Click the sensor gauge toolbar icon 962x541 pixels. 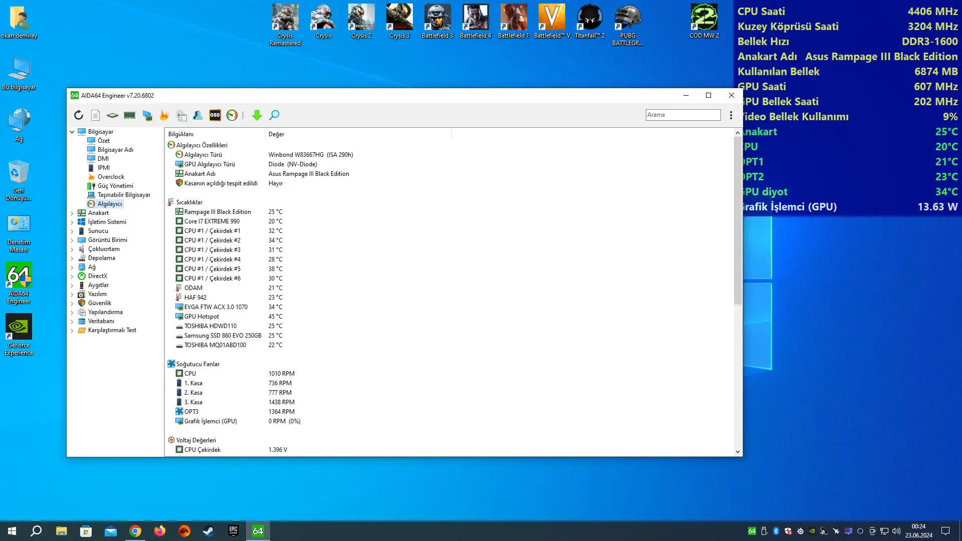[x=231, y=115]
